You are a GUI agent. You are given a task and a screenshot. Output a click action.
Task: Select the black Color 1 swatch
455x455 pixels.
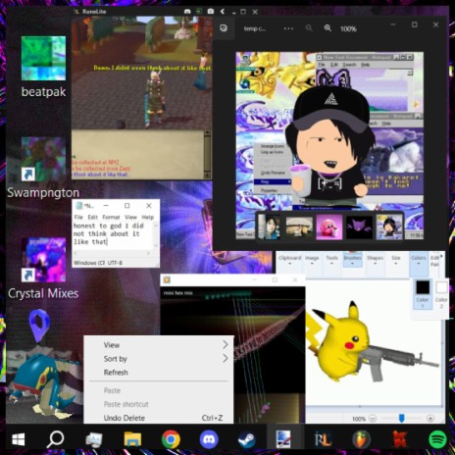tap(423, 287)
